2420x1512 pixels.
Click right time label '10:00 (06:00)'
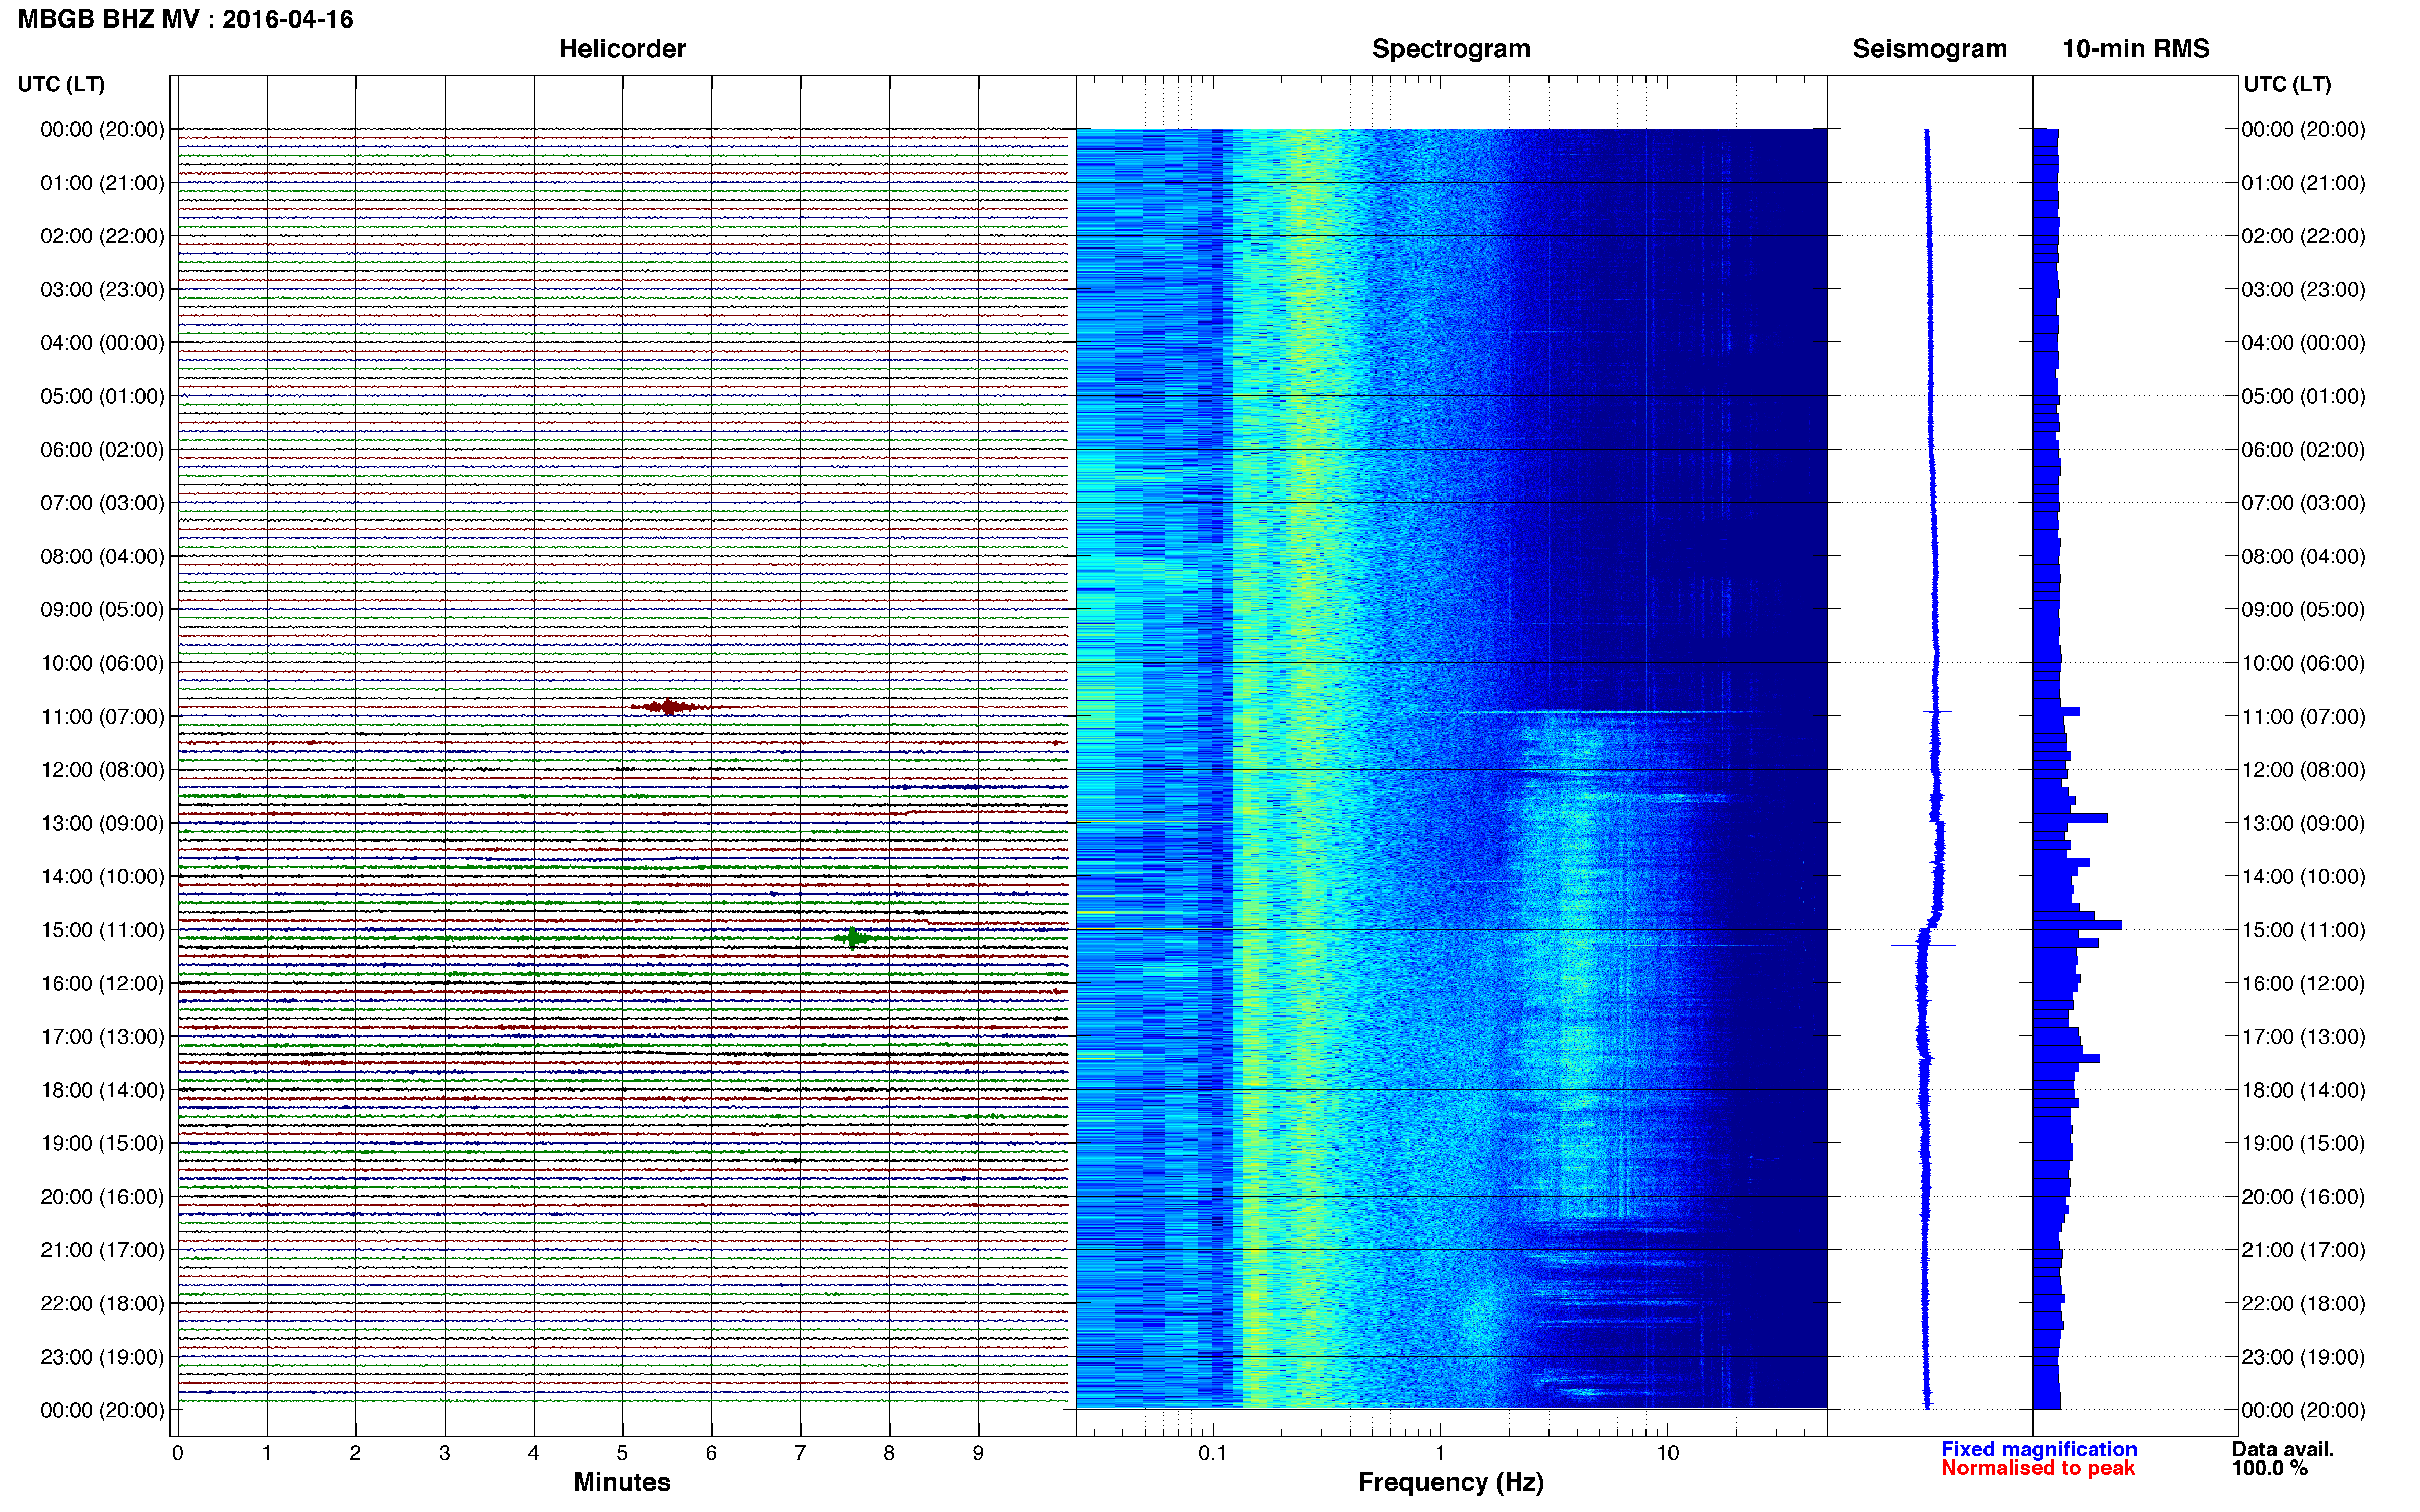coord(2303,663)
